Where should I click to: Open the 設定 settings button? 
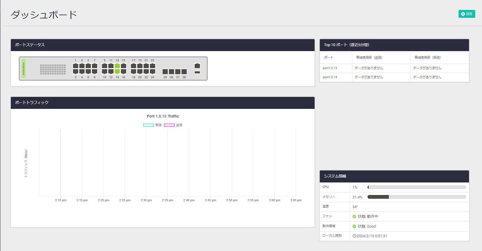click(x=466, y=14)
